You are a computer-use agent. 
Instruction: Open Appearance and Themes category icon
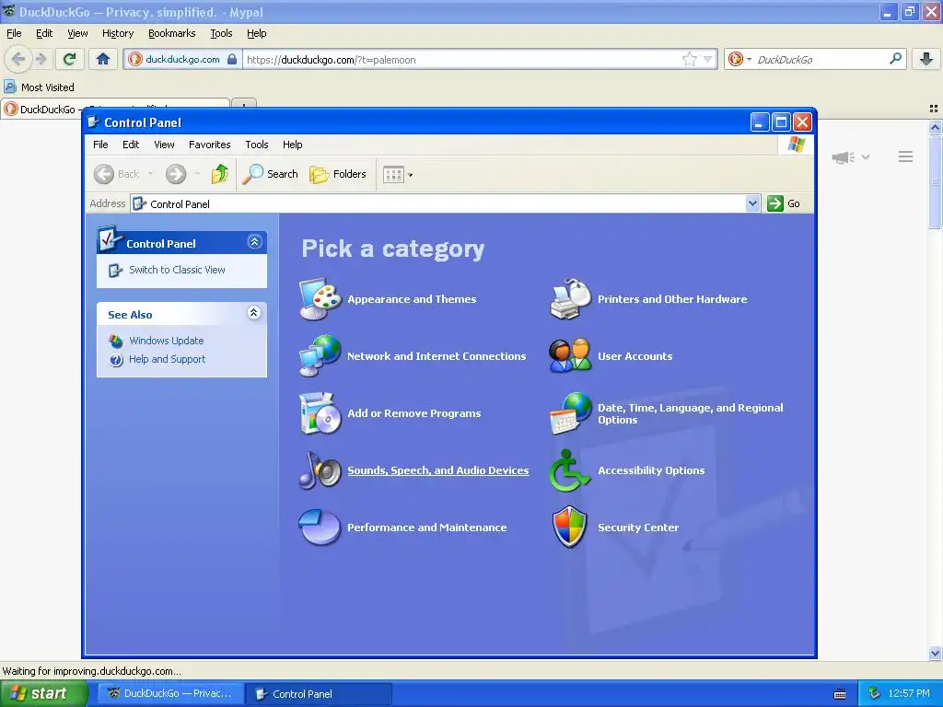320,299
